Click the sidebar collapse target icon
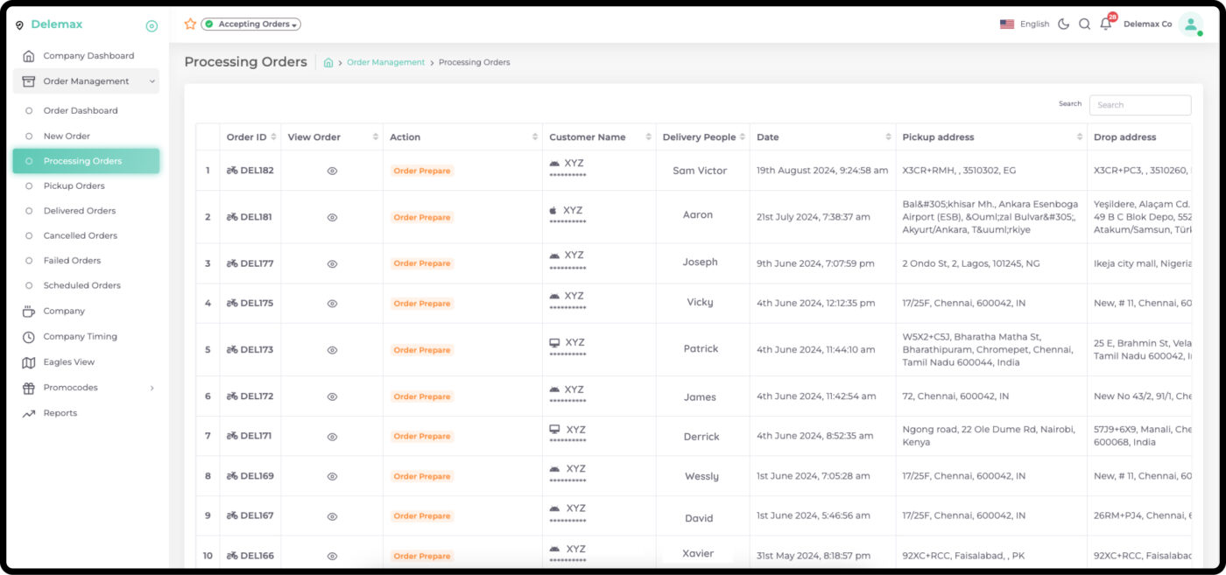Viewport: 1226px width, 575px height. tap(151, 26)
